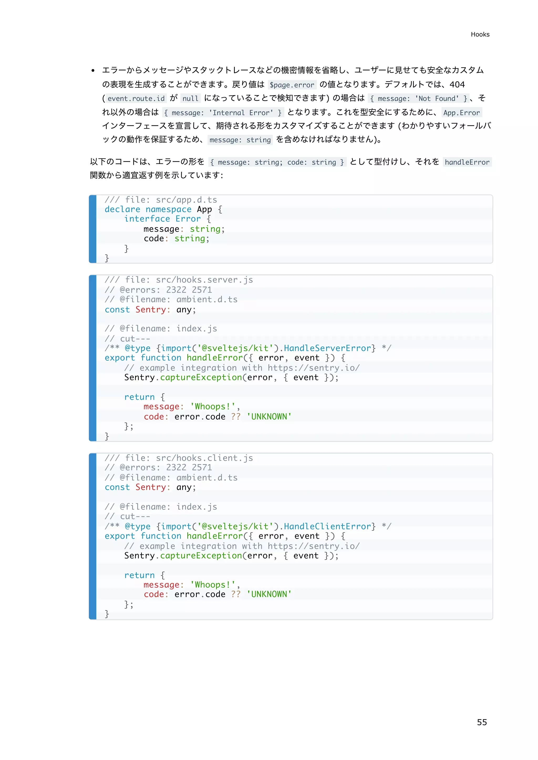Click the 'Hooks' page header text
538x760 pixels.
pos(480,34)
